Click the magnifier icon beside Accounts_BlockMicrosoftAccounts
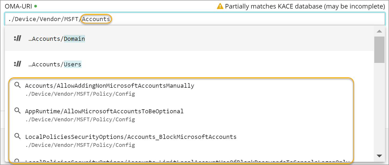Image resolution: width=389 pixels, height=165 pixels. (17, 136)
